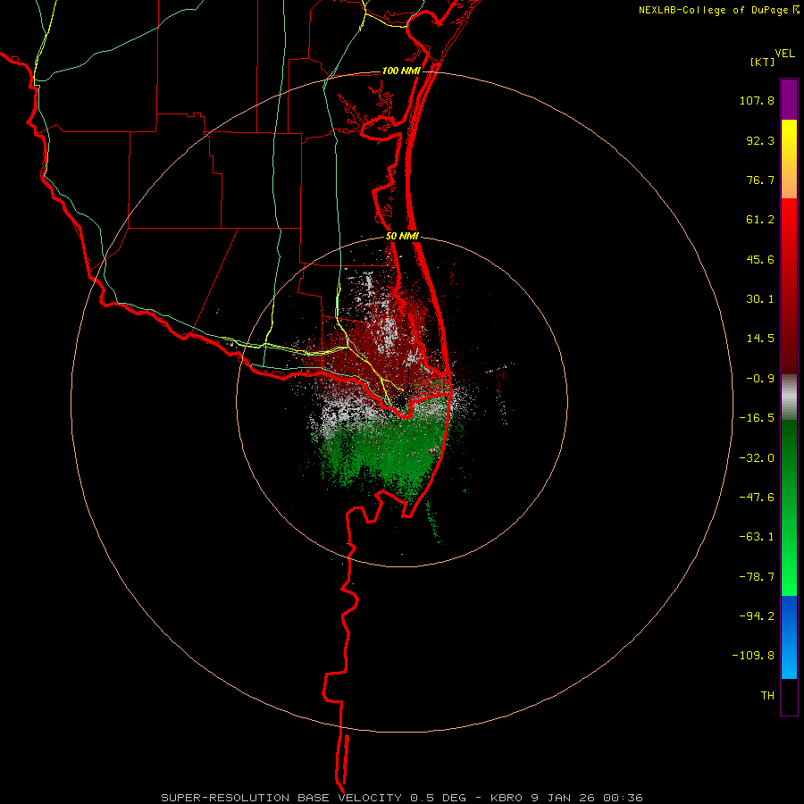Click the 61.2 velocity scale value
The height and width of the screenshot is (804, 804).
[x=760, y=220]
